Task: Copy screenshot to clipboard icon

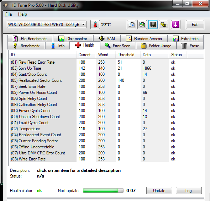Action: (x=142, y=25)
